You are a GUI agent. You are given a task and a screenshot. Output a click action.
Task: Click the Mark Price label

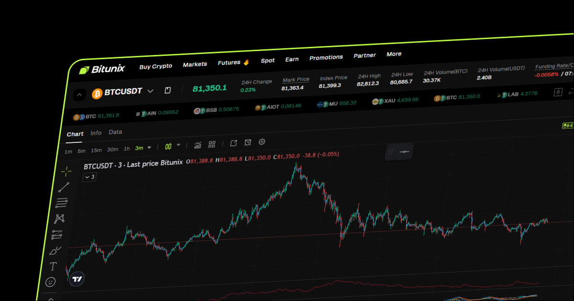[296, 80]
